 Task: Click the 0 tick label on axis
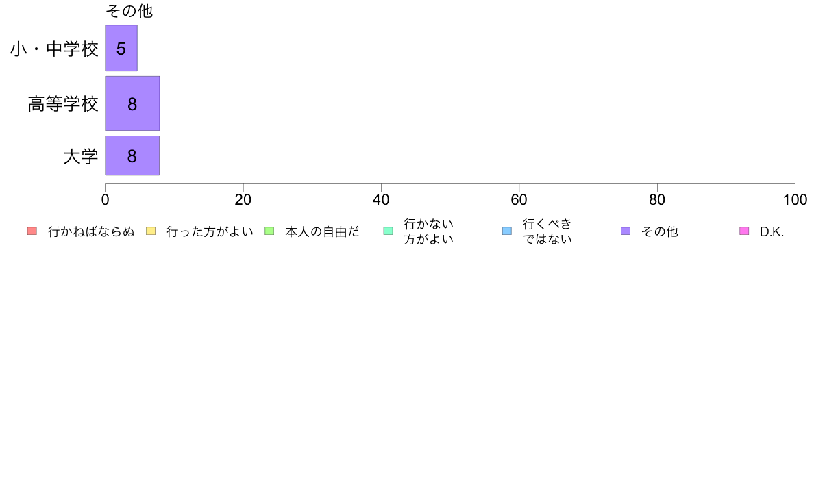click(x=106, y=200)
